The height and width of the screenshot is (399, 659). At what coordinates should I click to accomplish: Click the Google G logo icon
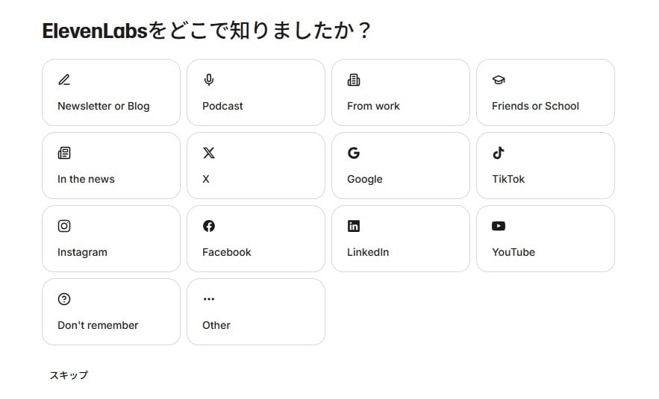point(354,153)
